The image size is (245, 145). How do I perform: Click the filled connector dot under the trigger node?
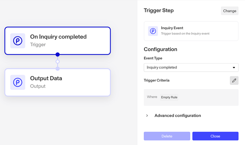click(58, 55)
